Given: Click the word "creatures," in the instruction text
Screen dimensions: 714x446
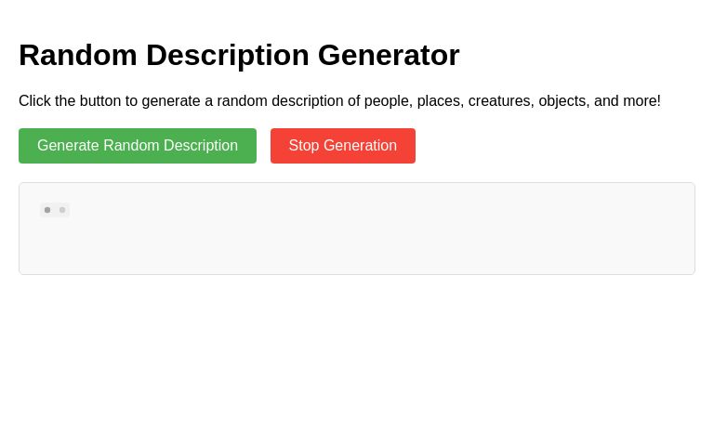Looking at the screenshot, I should [x=501, y=101].
